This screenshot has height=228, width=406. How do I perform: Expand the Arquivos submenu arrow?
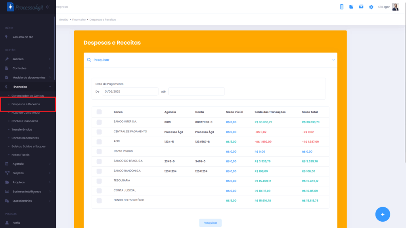(x=50, y=182)
